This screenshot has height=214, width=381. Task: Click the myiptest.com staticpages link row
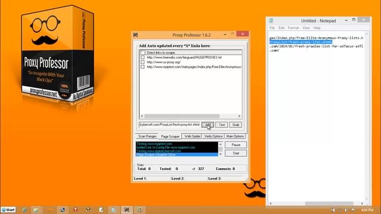pos(194,67)
